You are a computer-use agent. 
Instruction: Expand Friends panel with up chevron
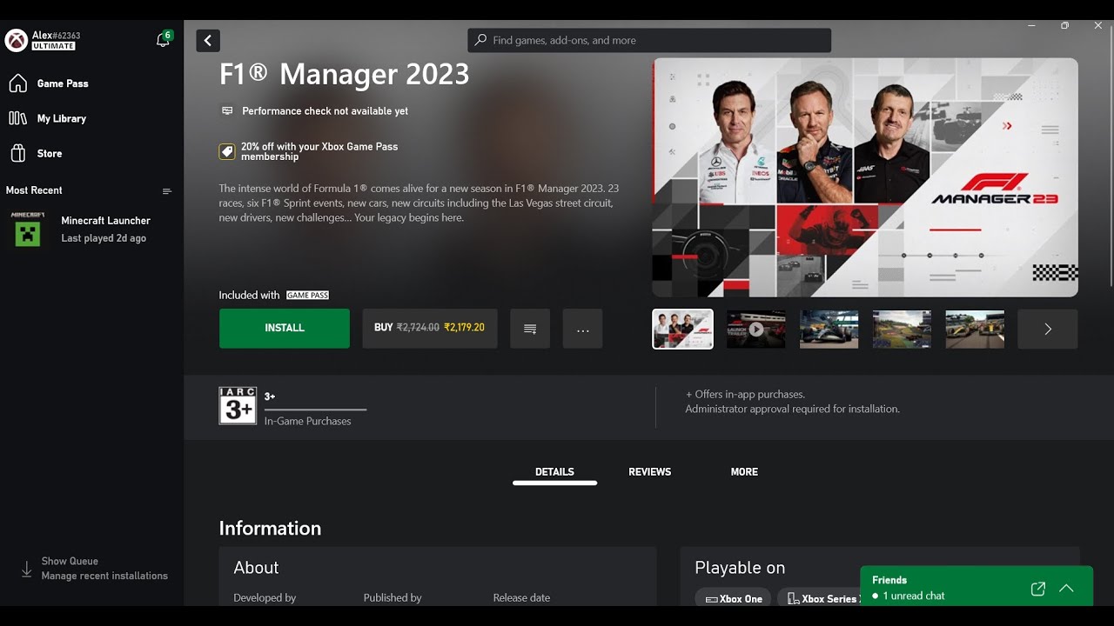point(1066,589)
